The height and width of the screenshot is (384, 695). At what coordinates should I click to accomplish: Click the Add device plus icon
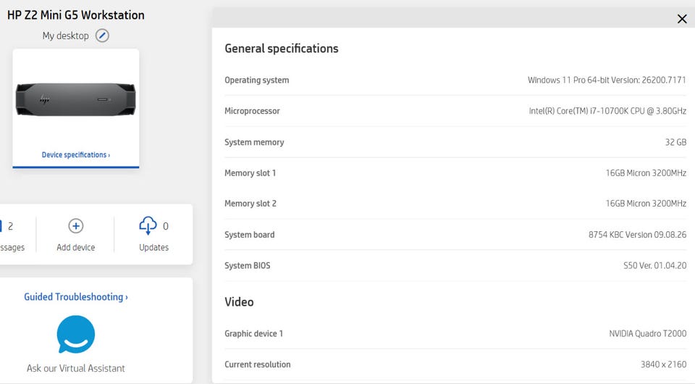(x=76, y=226)
